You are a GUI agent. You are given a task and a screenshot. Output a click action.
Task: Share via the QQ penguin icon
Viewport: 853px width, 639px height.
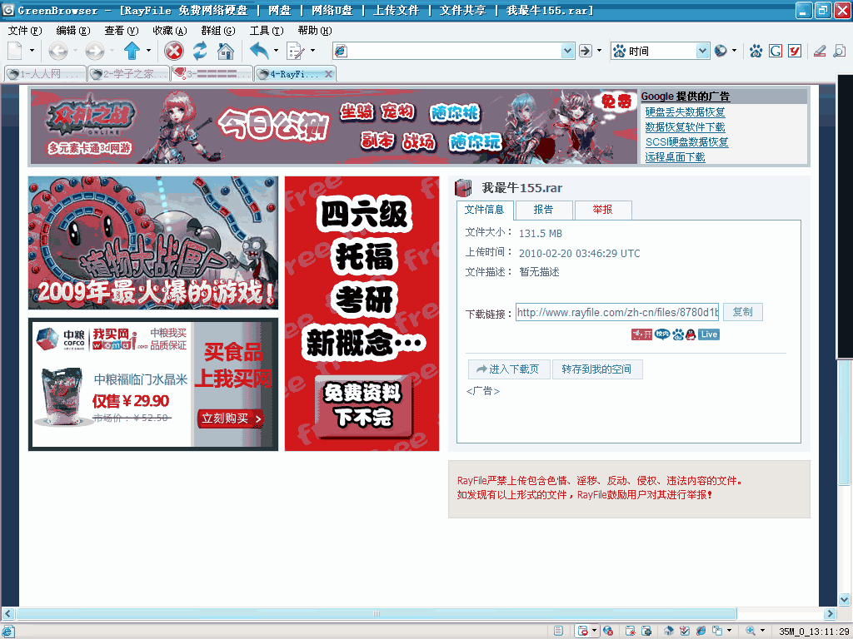click(x=691, y=334)
